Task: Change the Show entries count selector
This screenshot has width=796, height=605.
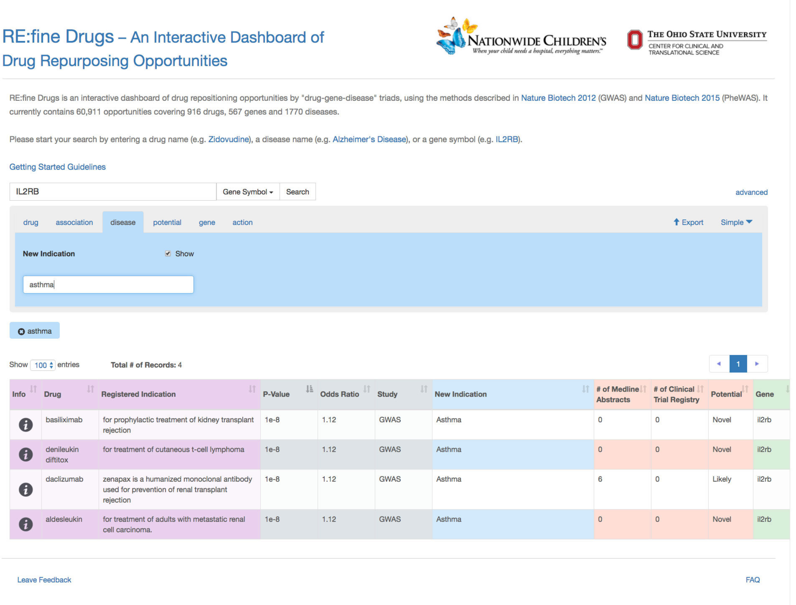Action: pos(43,365)
